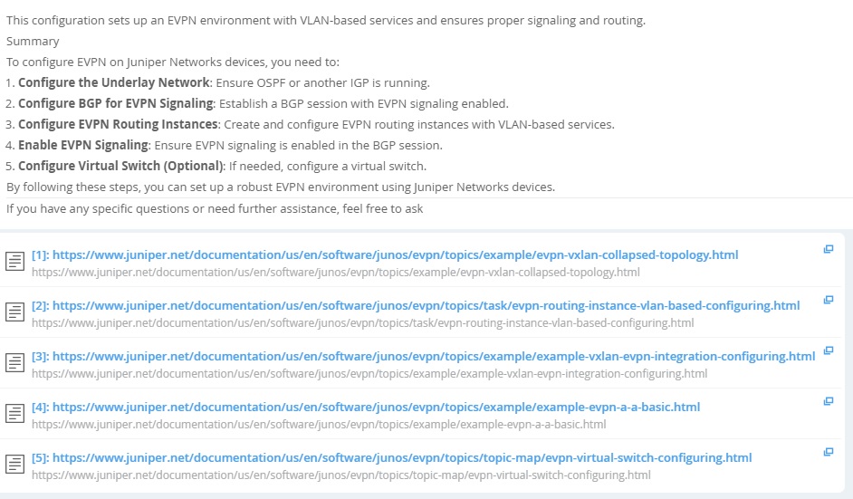Click document icon beside vxlan-evpn-integration reference
The height and width of the screenshot is (499, 853).
point(14,362)
